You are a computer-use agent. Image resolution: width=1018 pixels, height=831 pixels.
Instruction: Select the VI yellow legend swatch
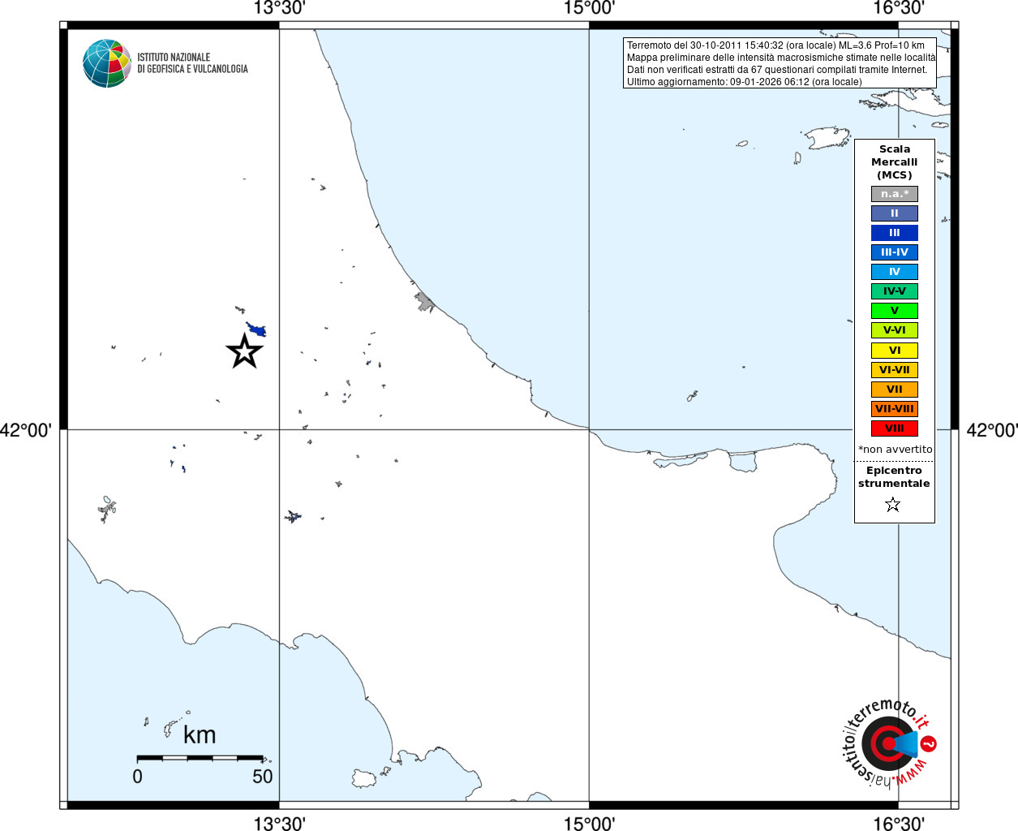(x=895, y=351)
